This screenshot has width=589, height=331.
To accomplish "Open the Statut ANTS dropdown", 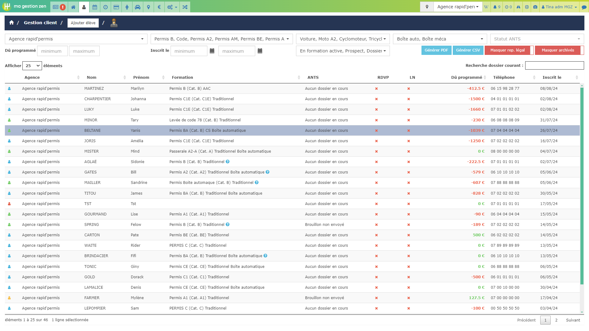I will click(537, 39).
